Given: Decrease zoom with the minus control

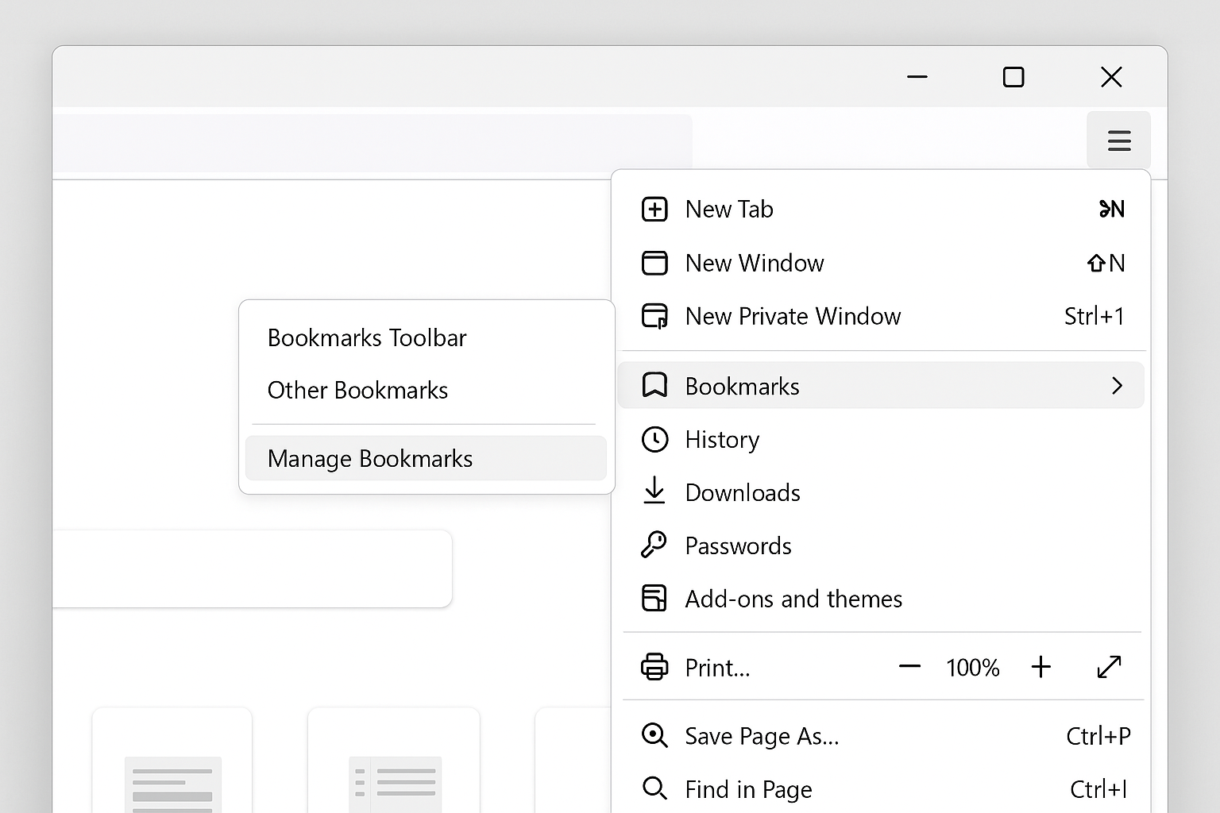Looking at the screenshot, I should 910,667.
